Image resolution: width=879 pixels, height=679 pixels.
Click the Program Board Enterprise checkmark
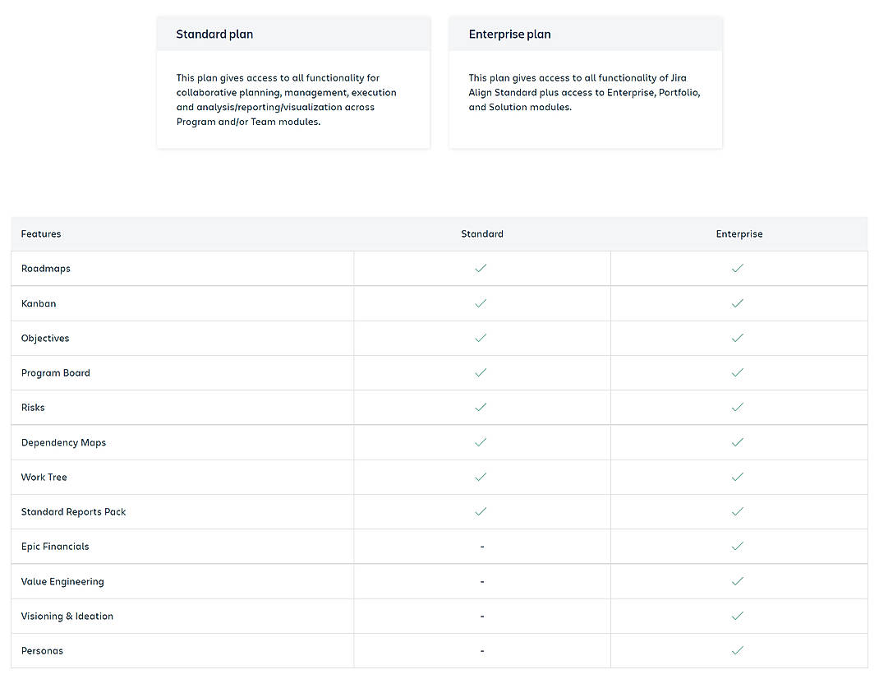tap(738, 372)
